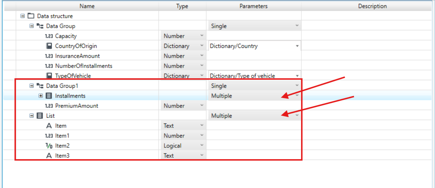
Task: Click the Data Group1 hierarchy icon
Action: click(40, 86)
